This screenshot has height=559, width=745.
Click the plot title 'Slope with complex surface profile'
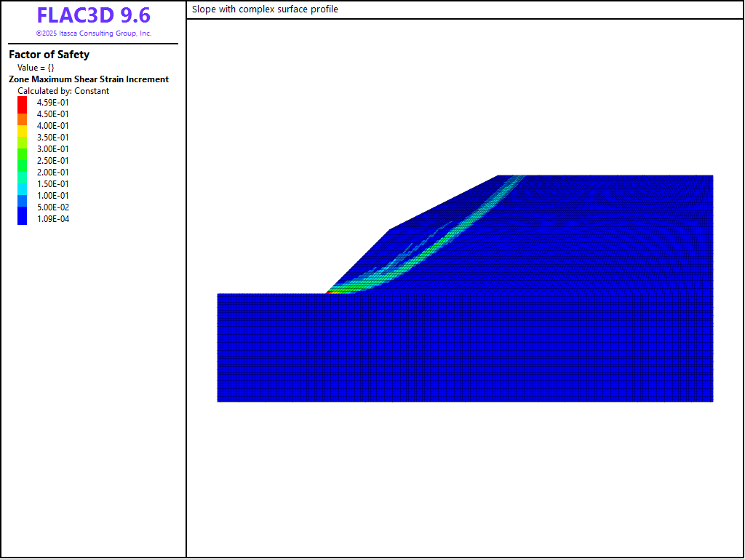265,9
